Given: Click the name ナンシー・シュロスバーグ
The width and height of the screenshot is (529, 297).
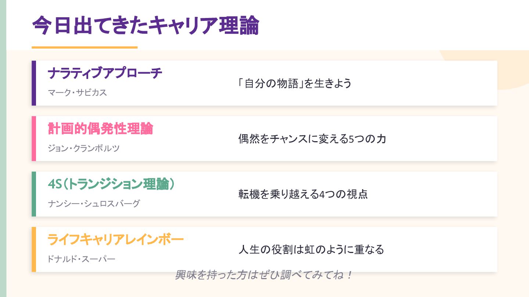Looking at the screenshot, I should 94,203.
